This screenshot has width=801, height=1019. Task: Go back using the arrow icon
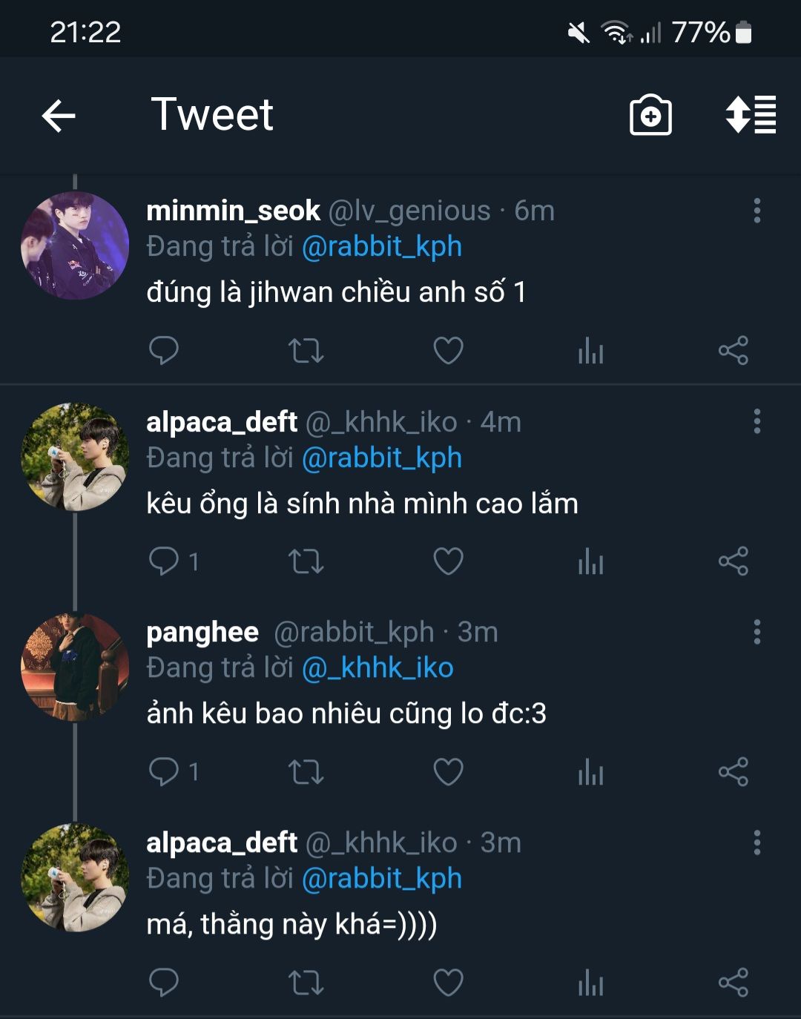59,116
